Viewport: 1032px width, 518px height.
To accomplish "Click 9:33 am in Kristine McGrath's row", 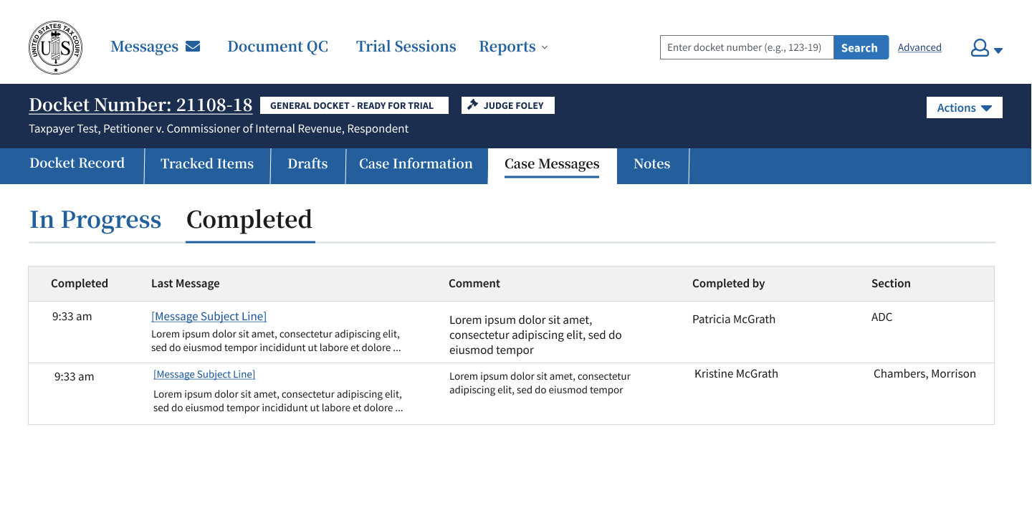I will pyautogui.click(x=74, y=376).
